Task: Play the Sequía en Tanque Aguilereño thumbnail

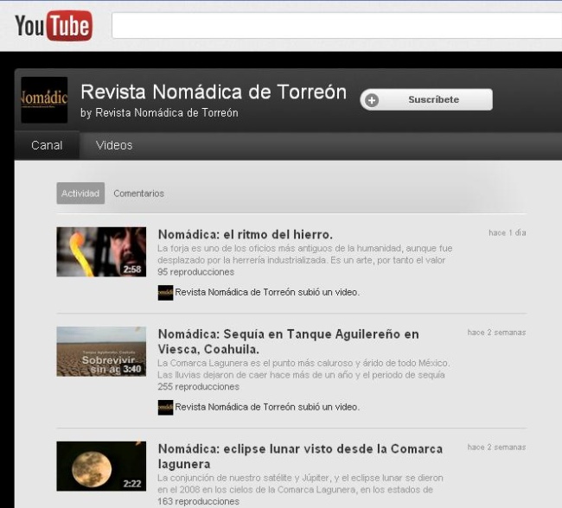Action: 101,352
